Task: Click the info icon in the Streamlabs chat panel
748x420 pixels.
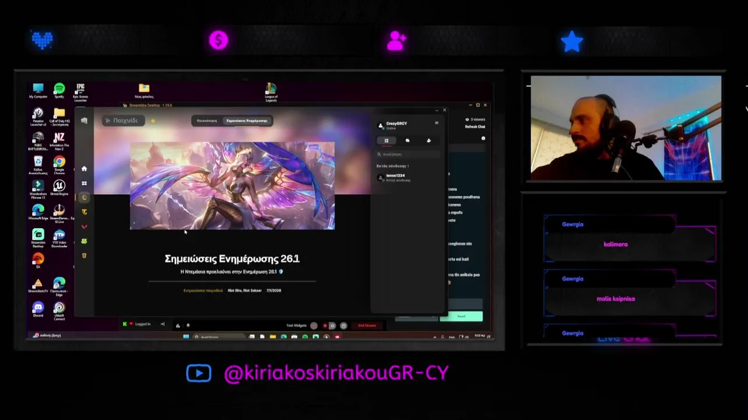Action: click(x=483, y=138)
